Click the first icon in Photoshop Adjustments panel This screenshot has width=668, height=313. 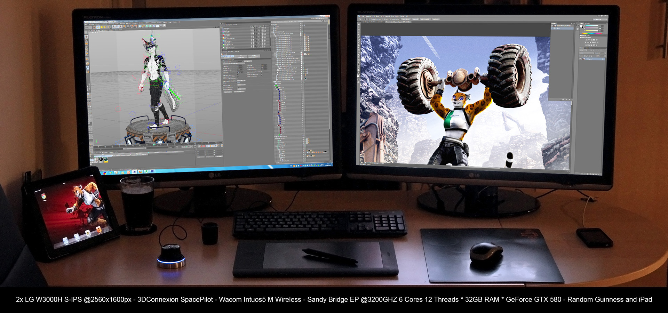pyautogui.click(x=587, y=40)
